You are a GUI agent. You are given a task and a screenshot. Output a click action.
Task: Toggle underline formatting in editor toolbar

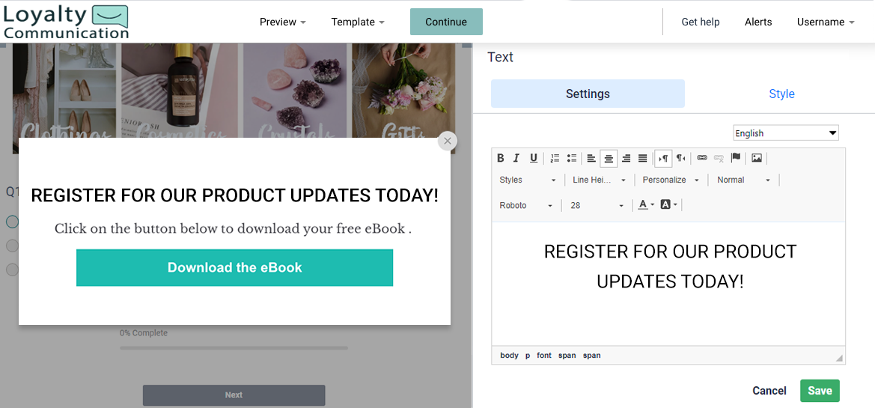534,158
